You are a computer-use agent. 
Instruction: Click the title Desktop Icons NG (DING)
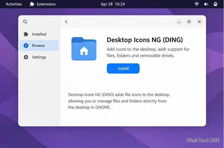click(x=145, y=40)
